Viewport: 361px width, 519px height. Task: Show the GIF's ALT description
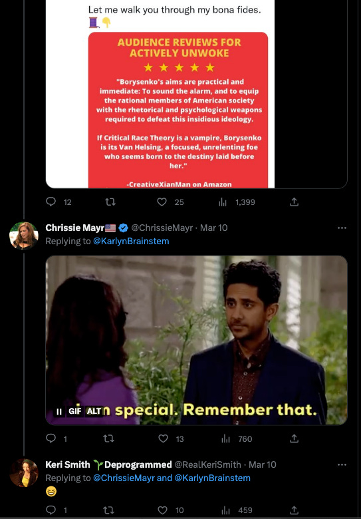pos(94,411)
